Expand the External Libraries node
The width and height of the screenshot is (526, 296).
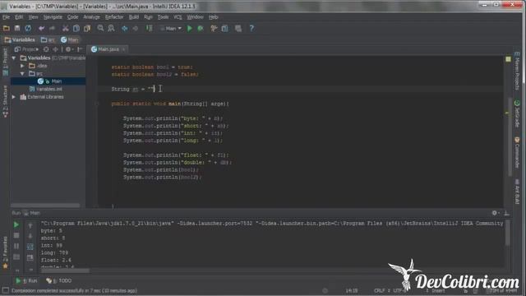(x=14, y=97)
